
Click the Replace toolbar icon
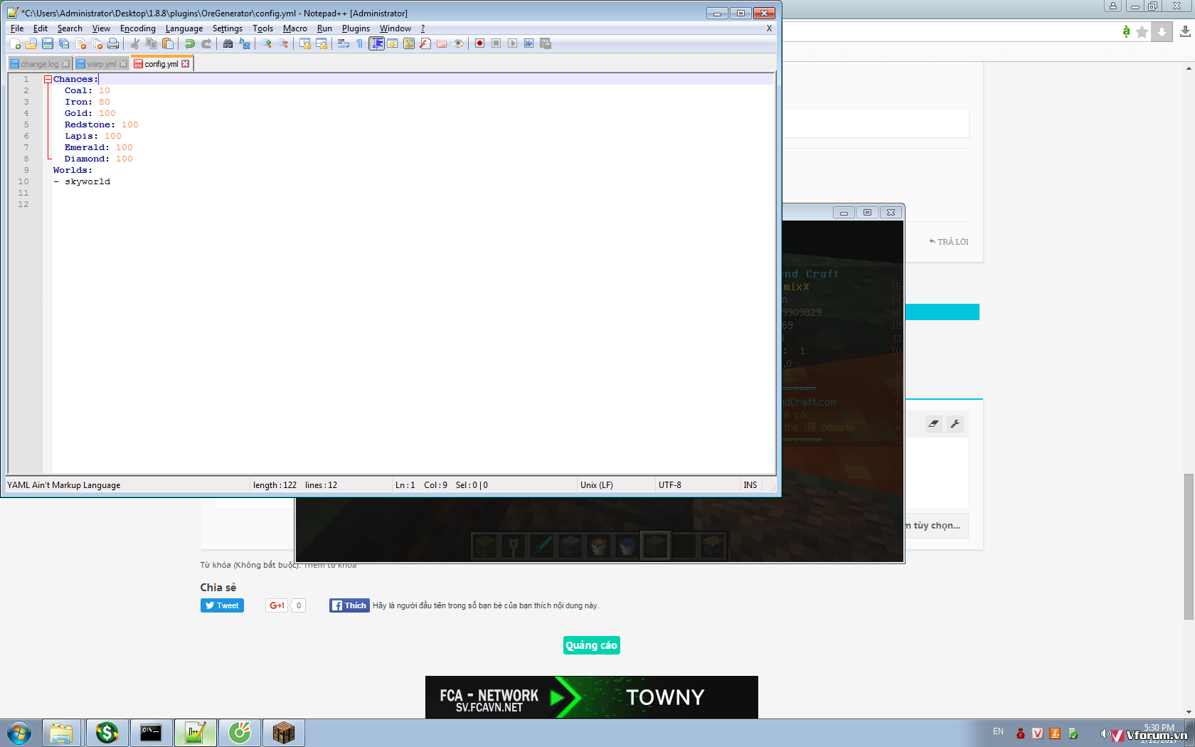245,43
